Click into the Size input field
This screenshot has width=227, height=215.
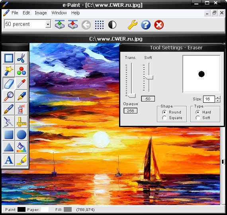point(209,99)
